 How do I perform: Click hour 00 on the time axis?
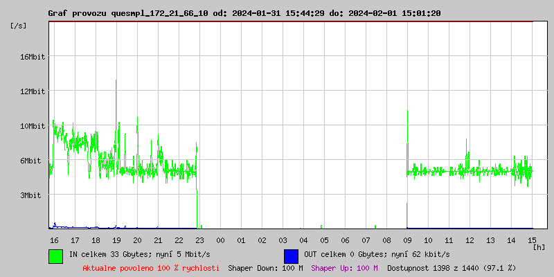tap(220, 240)
